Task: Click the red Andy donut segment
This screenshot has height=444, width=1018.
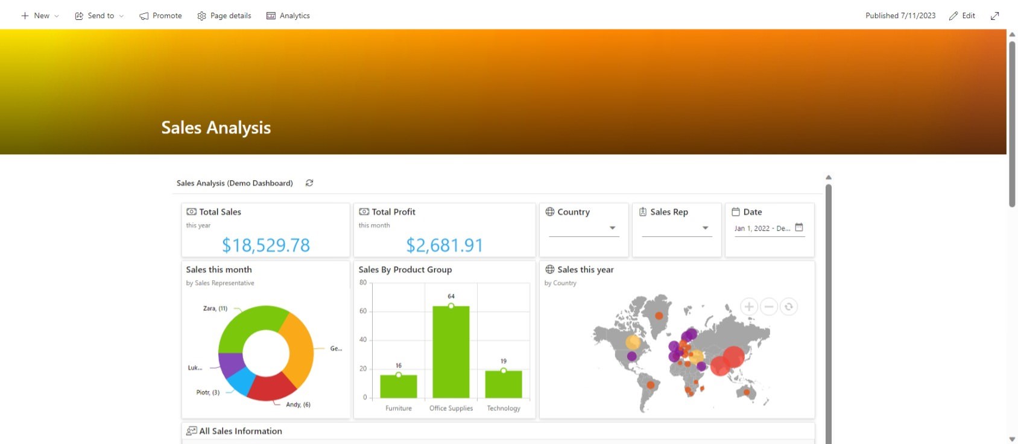Action: point(271,389)
